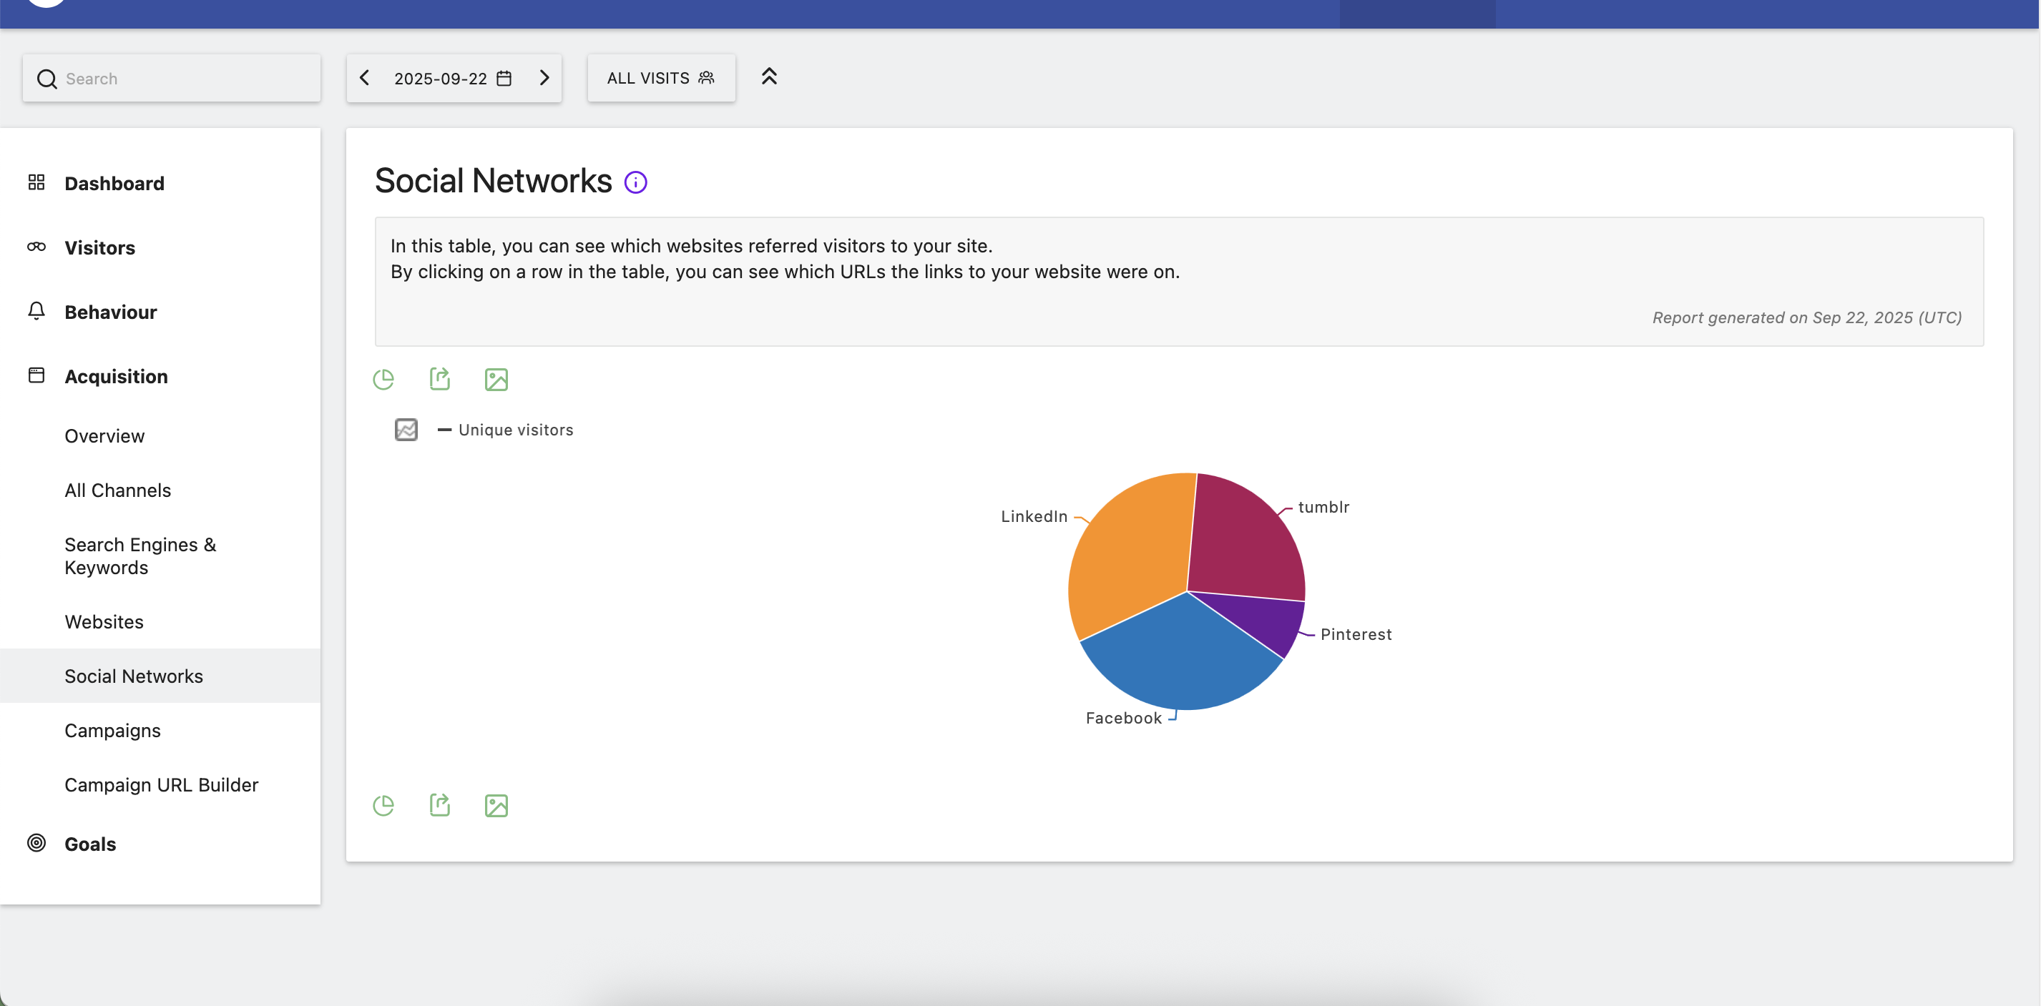Toggle the Unique visitors legend series

(515, 429)
